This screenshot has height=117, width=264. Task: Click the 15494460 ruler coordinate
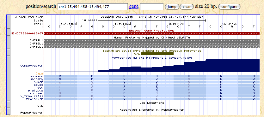pyautogui.click(x=69, y=24)
